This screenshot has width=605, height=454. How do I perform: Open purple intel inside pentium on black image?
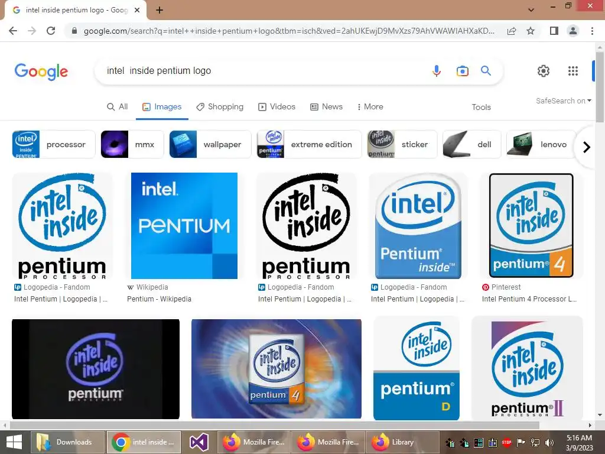96,369
